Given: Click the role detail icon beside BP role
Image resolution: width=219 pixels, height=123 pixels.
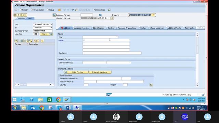Looking at the screenshot, I should click(x=112, y=18).
